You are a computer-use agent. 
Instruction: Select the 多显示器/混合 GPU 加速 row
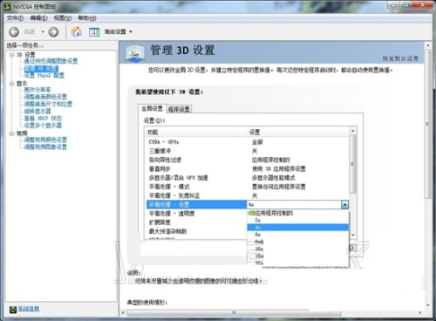click(x=247, y=178)
